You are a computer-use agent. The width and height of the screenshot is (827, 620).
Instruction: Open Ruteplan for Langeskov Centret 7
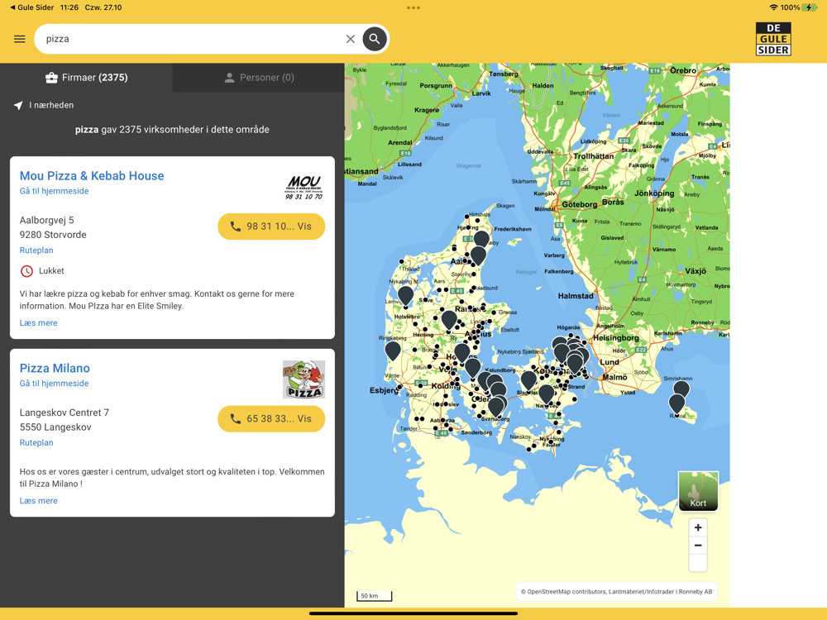coord(36,442)
